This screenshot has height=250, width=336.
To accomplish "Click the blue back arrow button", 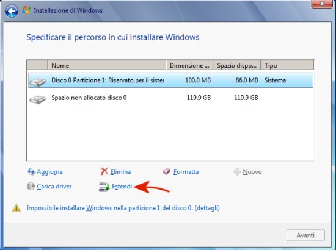I will (12, 11).
